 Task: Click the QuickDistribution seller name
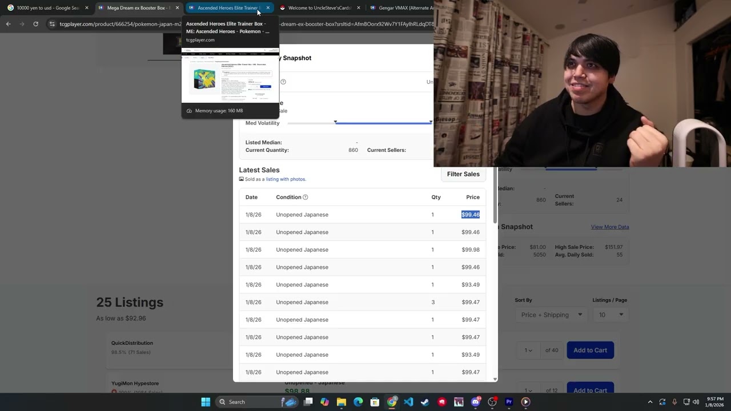click(x=132, y=343)
